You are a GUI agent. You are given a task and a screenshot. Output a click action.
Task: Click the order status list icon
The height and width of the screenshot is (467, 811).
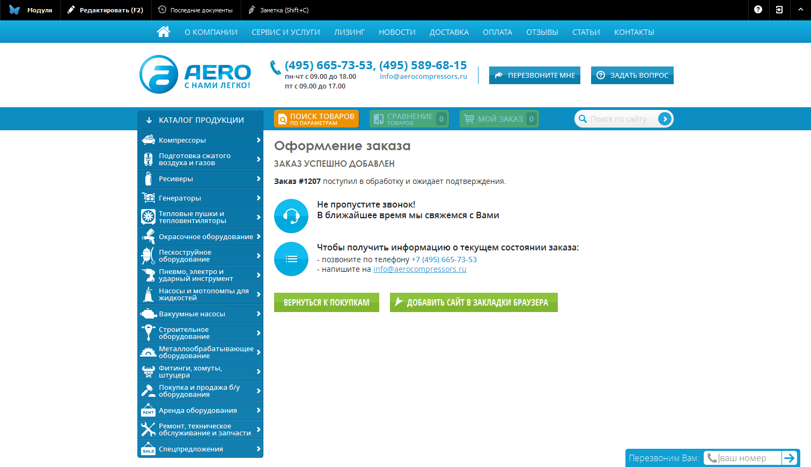tap(291, 259)
